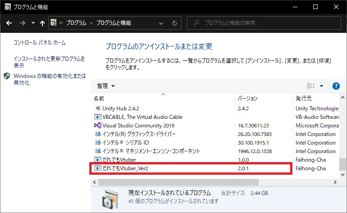Click version 16.7.30611.23 cell
The width and height of the screenshot is (347, 213).
pyautogui.click(x=254, y=126)
